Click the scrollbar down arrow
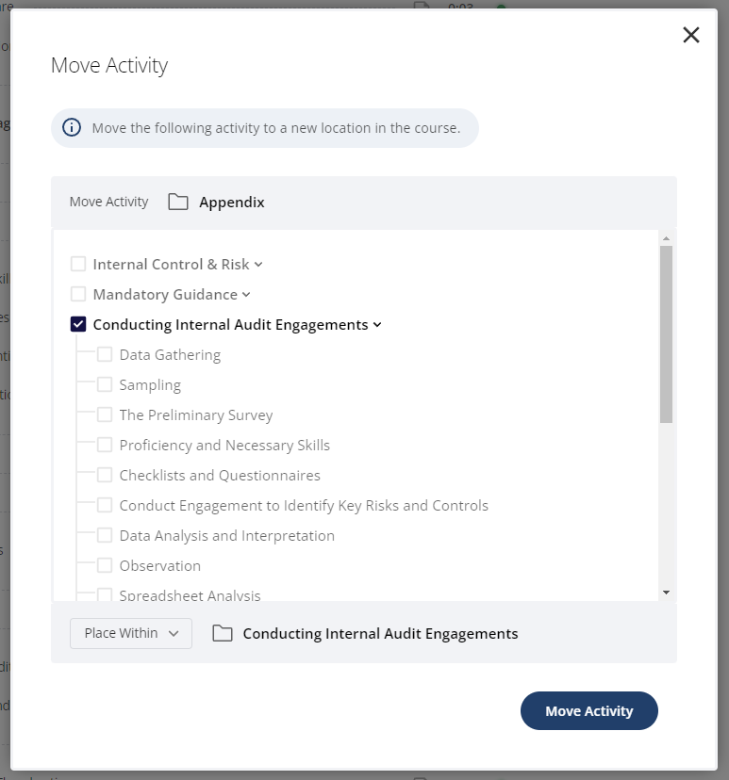Screen dimensions: 729x780 click(666, 592)
